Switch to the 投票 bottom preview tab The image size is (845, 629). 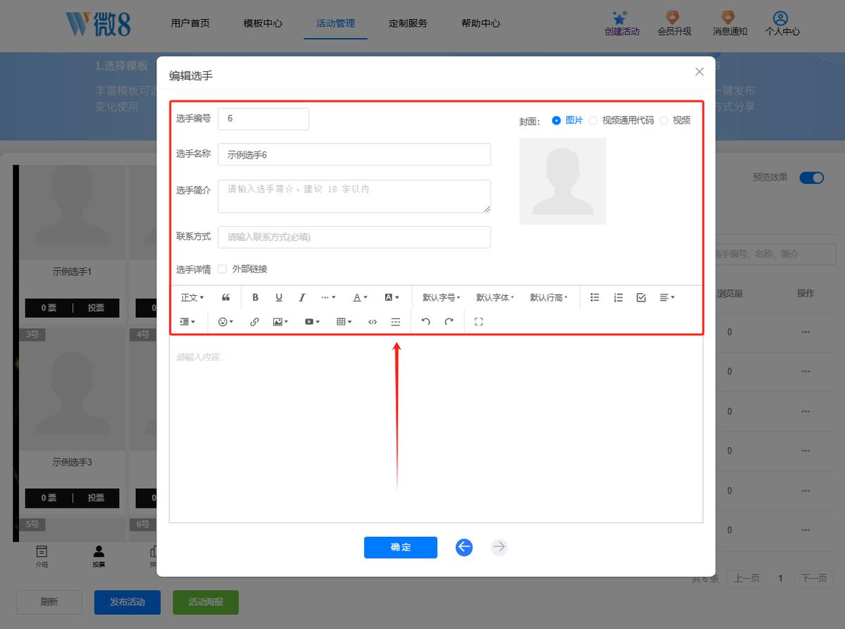coord(99,556)
